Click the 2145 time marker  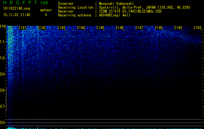coord(100,28)
